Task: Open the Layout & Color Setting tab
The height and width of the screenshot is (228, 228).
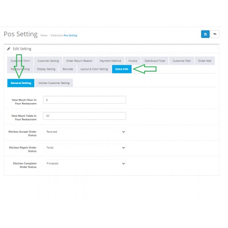Action: pyautogui.click(x=94, y=69)
